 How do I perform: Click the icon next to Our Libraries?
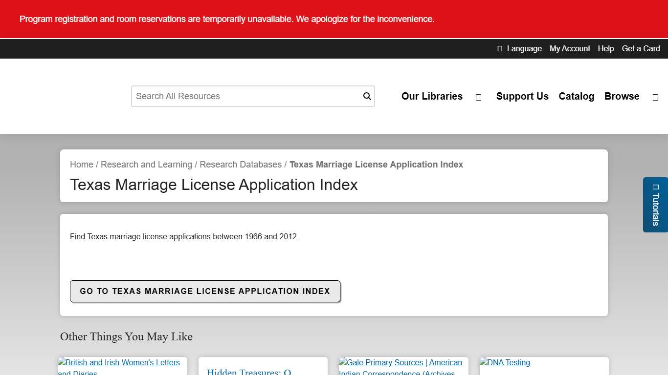pos(478,97)
